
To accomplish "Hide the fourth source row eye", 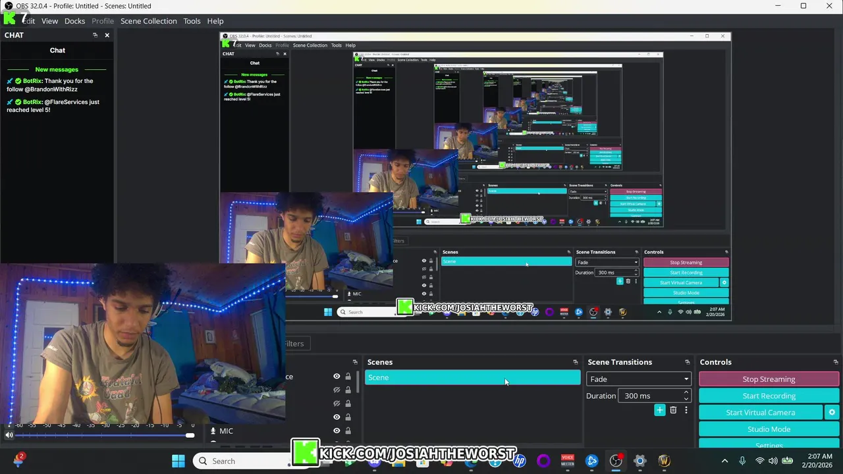I will tap(337, 417).
